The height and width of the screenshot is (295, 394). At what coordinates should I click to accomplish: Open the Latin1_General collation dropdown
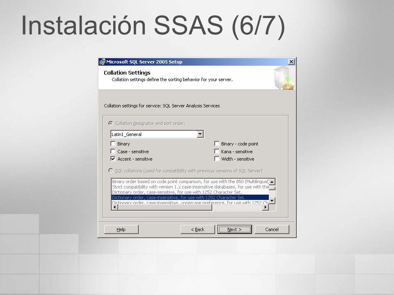pos(200,134)
